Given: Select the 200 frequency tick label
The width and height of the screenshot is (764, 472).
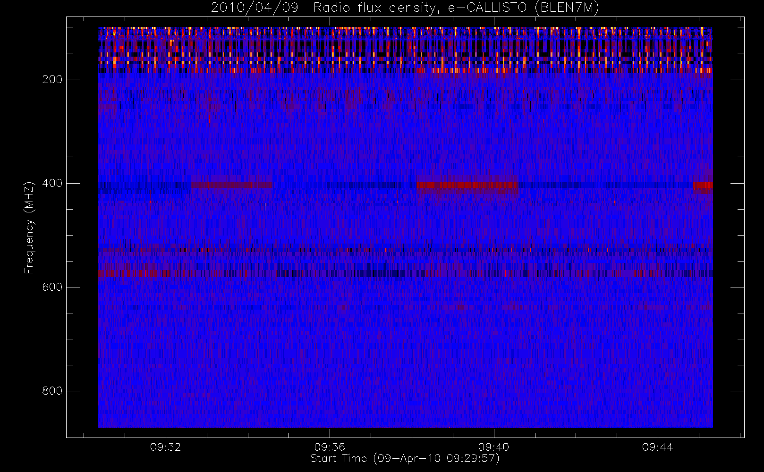Looking at the screenshot, I should point(52,79).
